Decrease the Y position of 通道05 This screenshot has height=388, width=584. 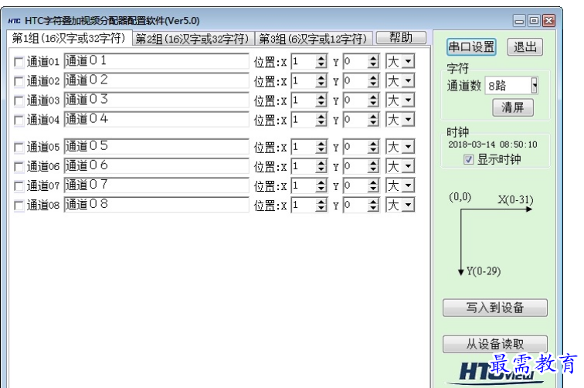[373, 150]
